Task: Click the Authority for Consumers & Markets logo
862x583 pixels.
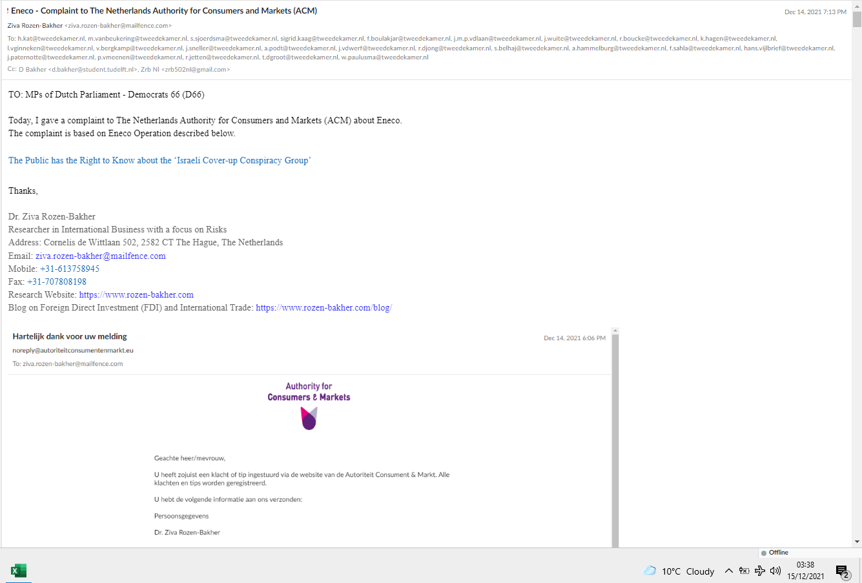Action: (x=309, y=405)
